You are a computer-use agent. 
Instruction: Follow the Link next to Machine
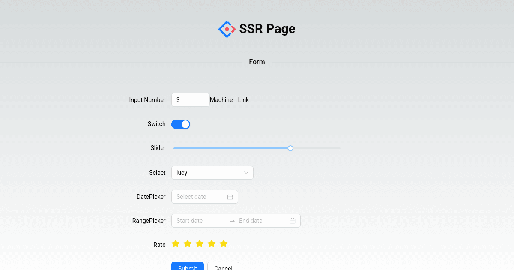(243, 99)
